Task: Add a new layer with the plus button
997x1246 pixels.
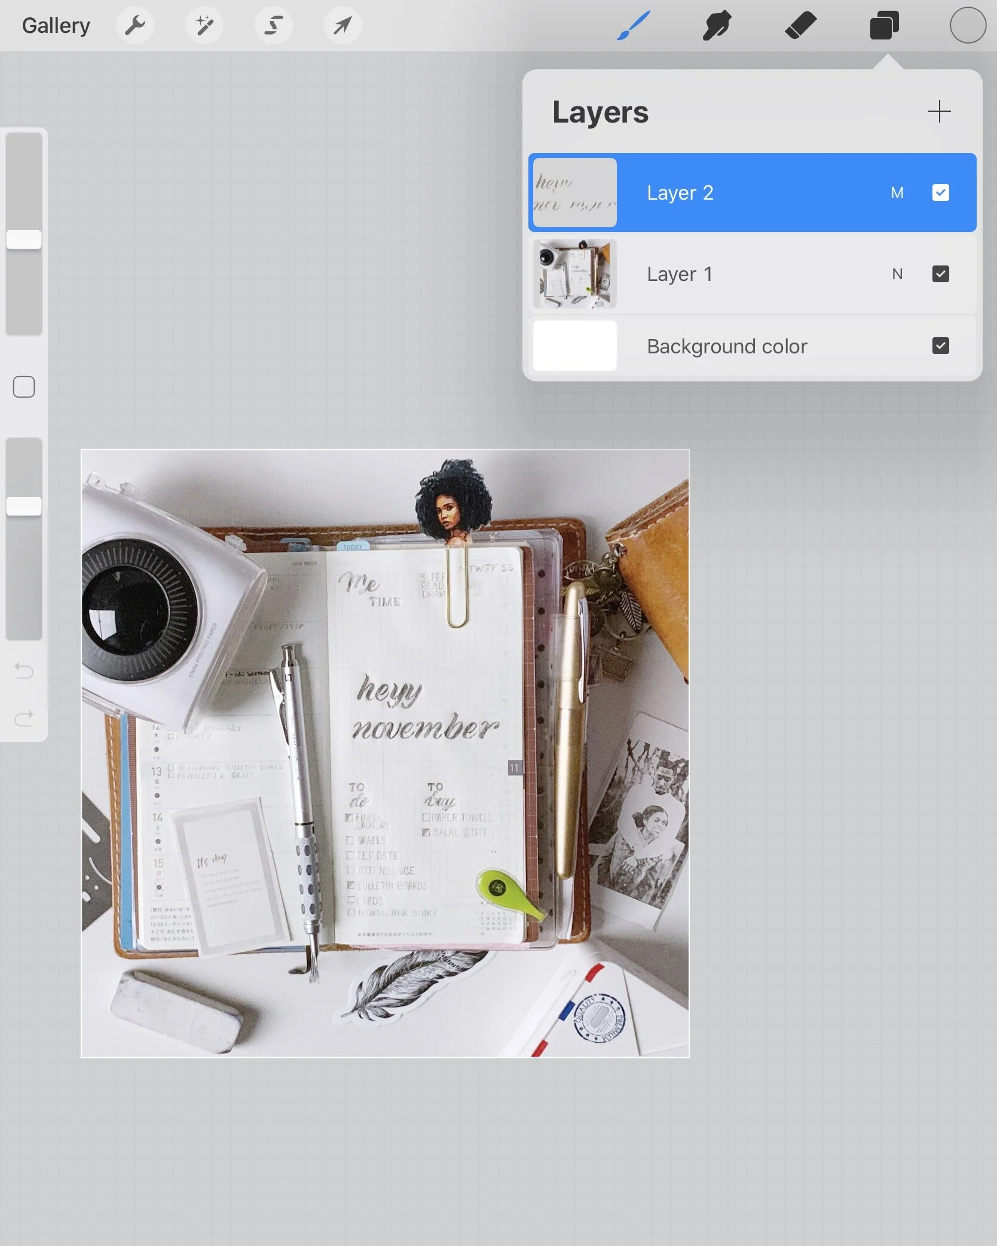Action: tap(939, 111)
